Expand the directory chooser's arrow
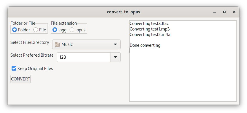The image size is (247, 113). (x=115, y=44)
